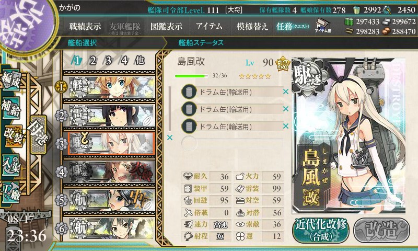
Task: Select the heavily damaged fourth ship banner
Action: [111, 172]
